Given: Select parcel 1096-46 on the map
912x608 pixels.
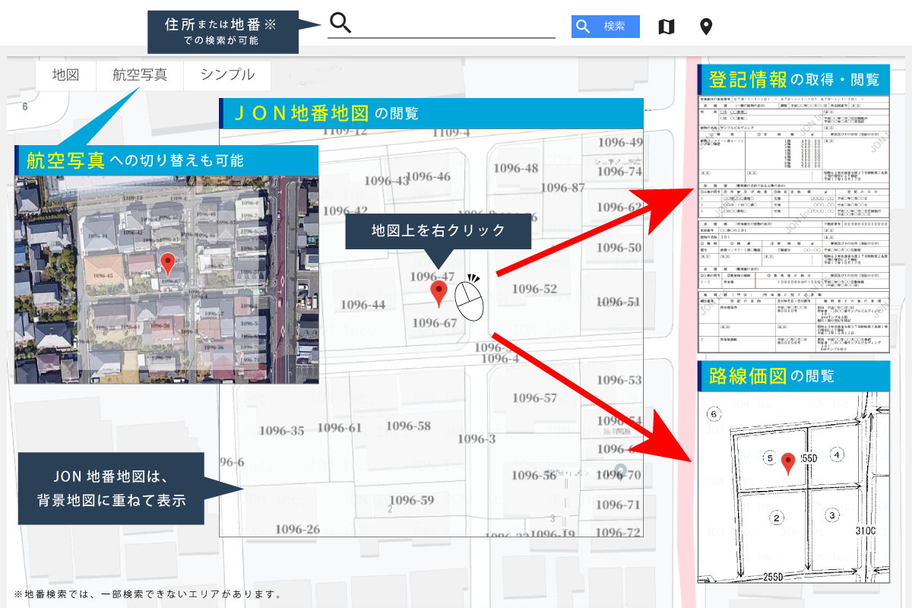Looking at the screenshot, I should coord(428,176).
